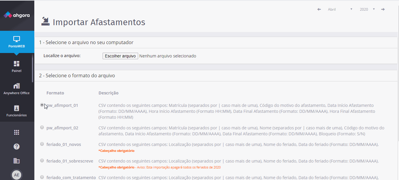
Task: Go to previous month arrow
Action: click(319, 9)
